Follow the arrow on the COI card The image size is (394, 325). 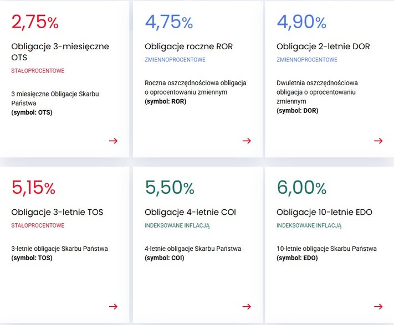[x=247, y=306]
